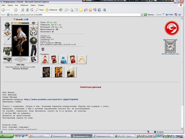Open the Справка menu

(41, 5)
